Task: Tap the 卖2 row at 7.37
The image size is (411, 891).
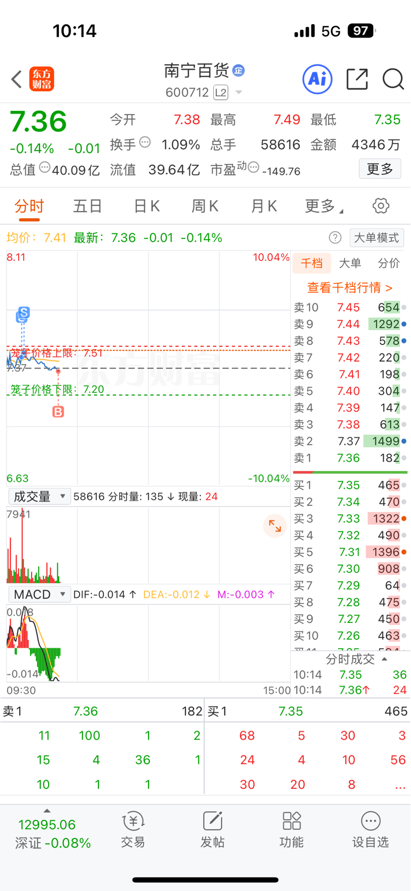Action: pos(350,441)
